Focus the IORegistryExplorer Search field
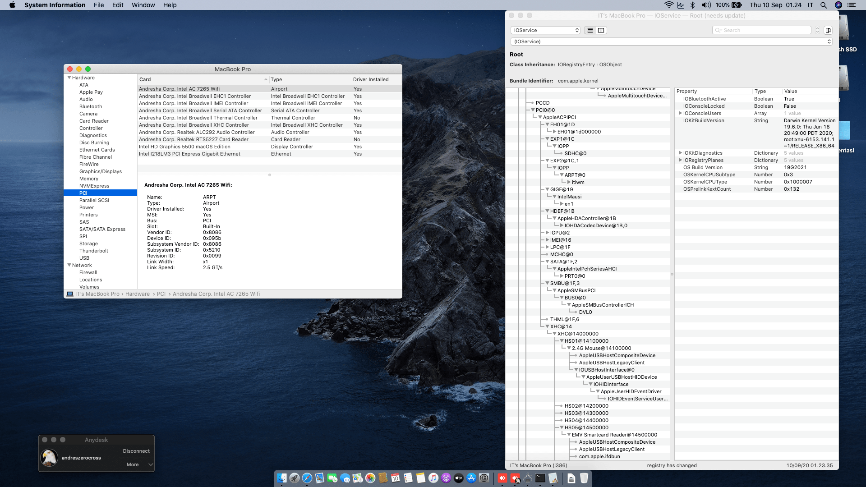 click(x=762, y=30)
